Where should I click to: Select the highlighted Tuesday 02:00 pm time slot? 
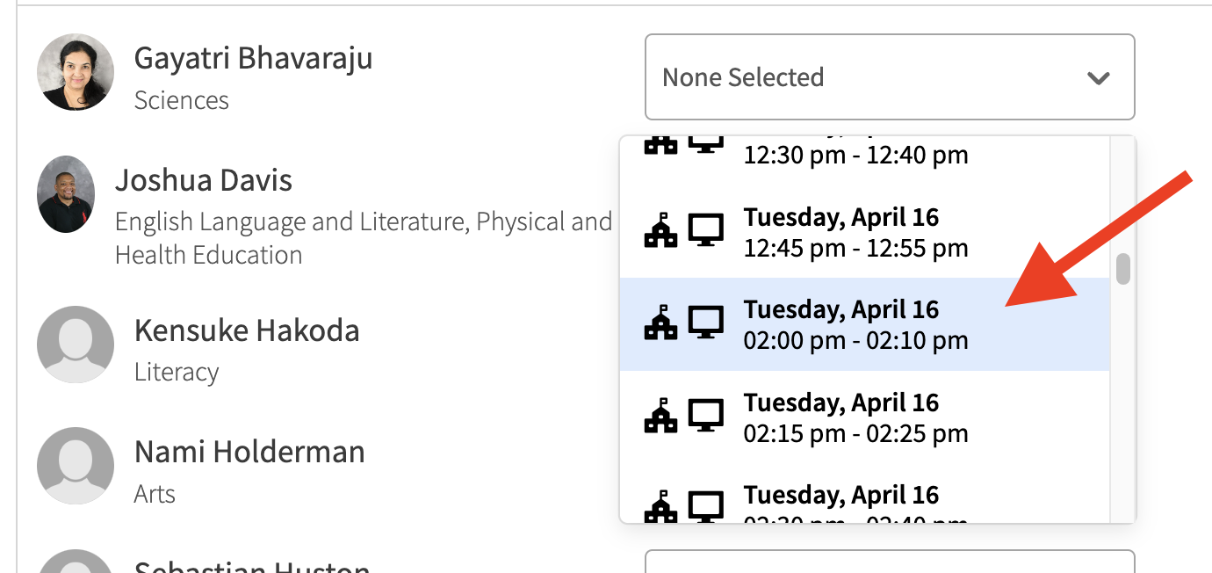[x=840, y=324]
